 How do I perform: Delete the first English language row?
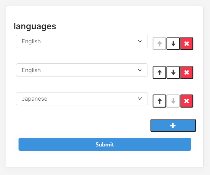pyautogui.click(x=186, y=44)
